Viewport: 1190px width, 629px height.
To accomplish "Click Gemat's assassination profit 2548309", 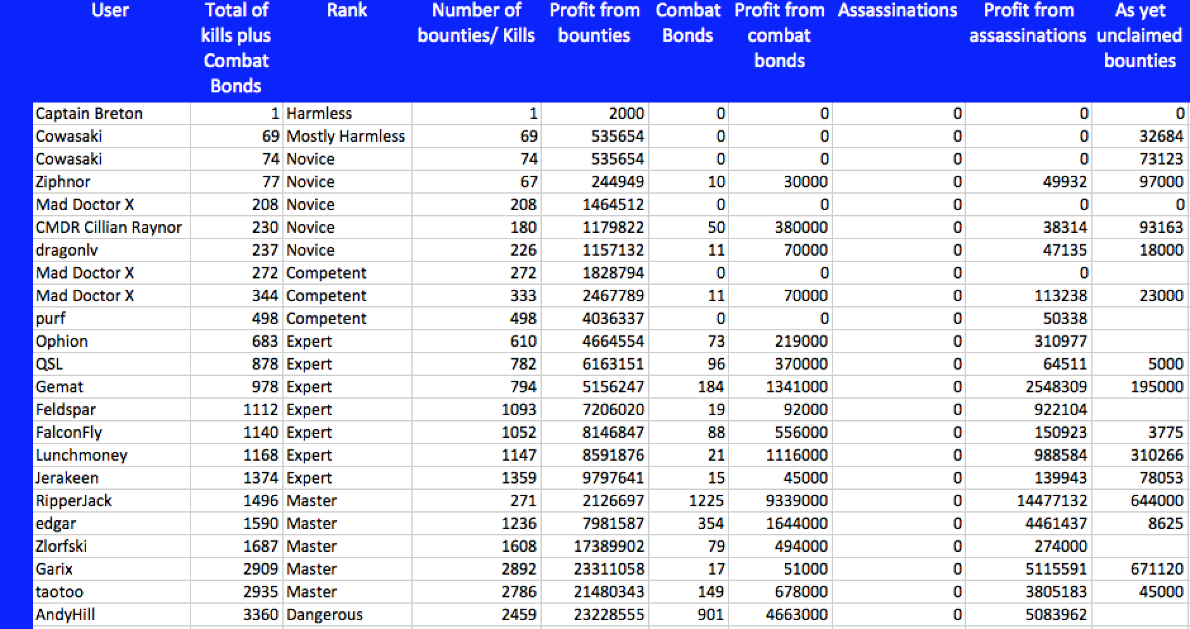I will tap(1029, 387).
